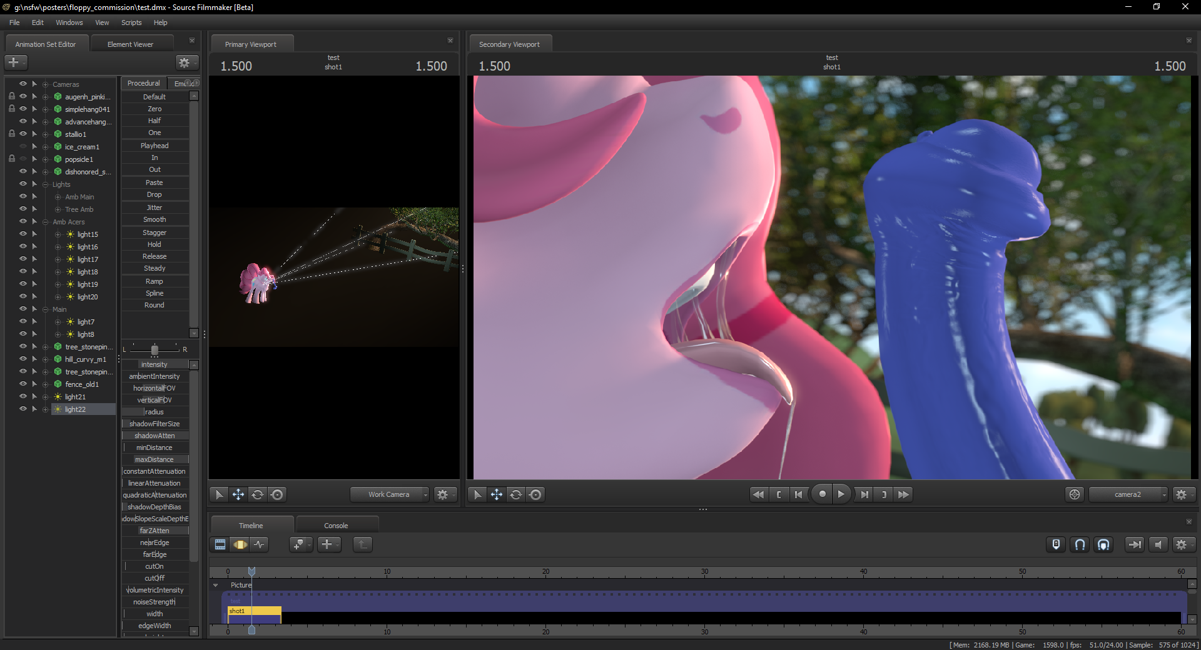Collapse the Main group in the tree
The width and height of the screenshot is (1201, 650).
click(x=46, y=309)
